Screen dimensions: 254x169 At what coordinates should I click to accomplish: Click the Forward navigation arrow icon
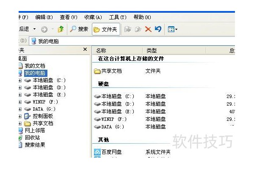44,30
